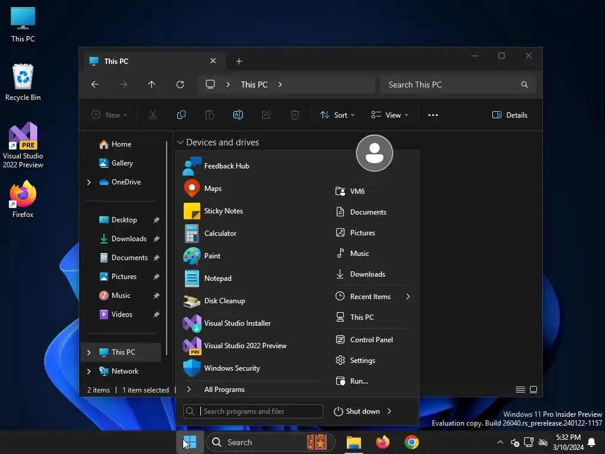Click the Windows Start button
This screenshot has width=605, height=454.
[190, 442]
